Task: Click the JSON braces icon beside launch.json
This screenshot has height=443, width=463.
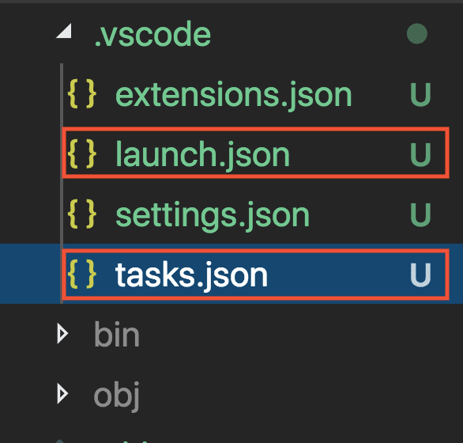Action: (x=82, y=154)
